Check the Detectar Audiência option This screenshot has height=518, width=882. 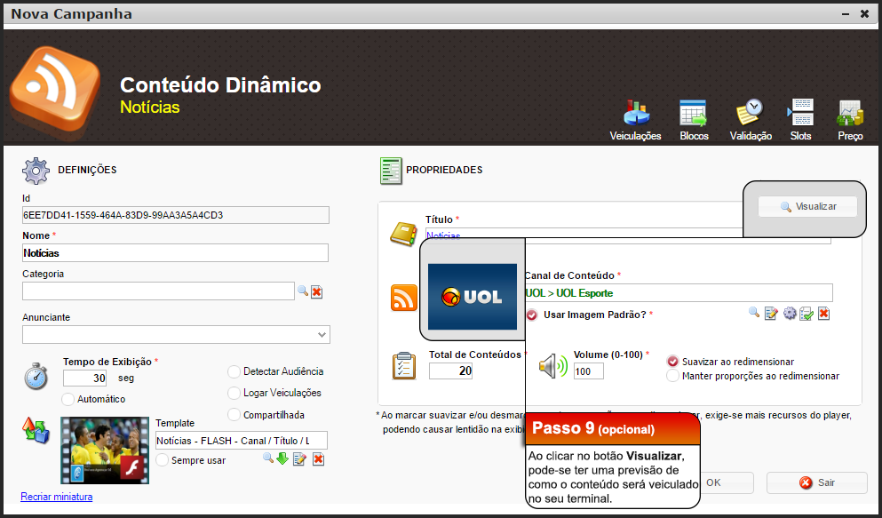(x=234, y=371)
